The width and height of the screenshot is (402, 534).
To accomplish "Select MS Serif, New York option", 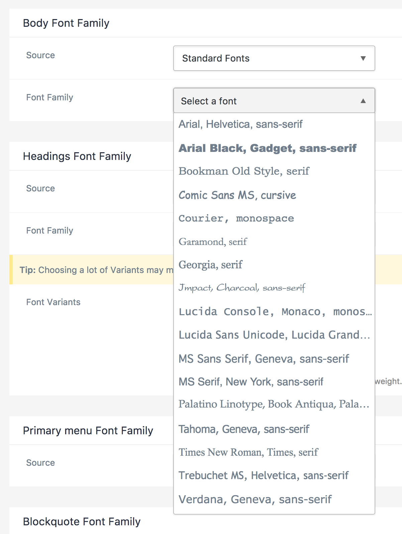I will [x=251, y=382].
